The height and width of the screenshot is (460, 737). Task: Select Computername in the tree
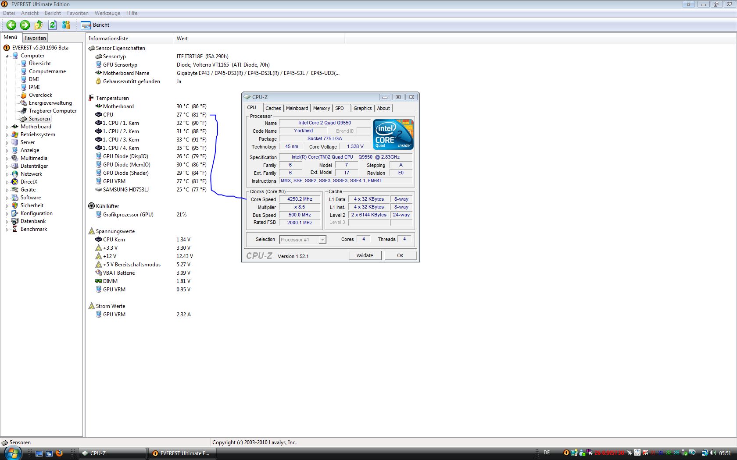pyautogui.click(x=47, y=71)
